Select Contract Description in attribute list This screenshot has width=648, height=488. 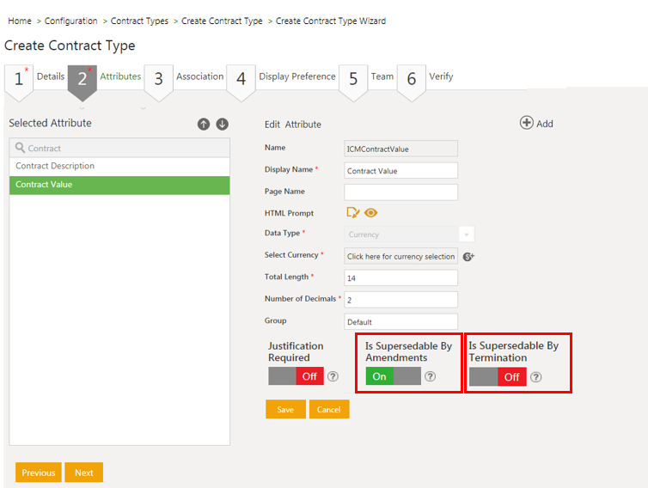click(119, 167)
